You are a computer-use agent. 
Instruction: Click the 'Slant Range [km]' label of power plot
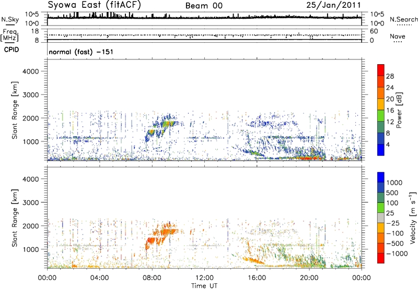tap(15, 110)
